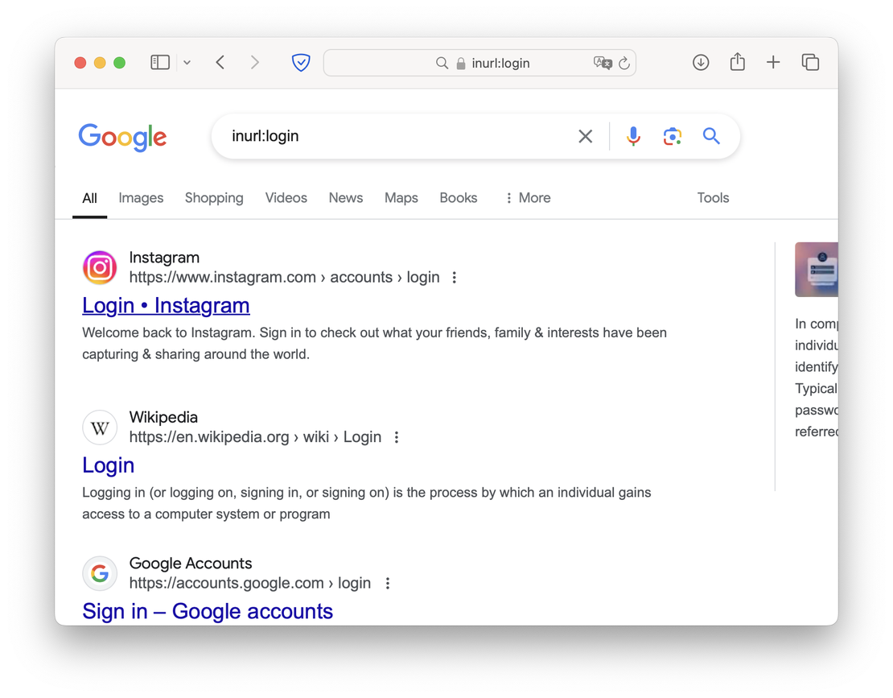The image size is (893, 698).
Task: Clear the search query with the X button
Action: coord(585,136)
